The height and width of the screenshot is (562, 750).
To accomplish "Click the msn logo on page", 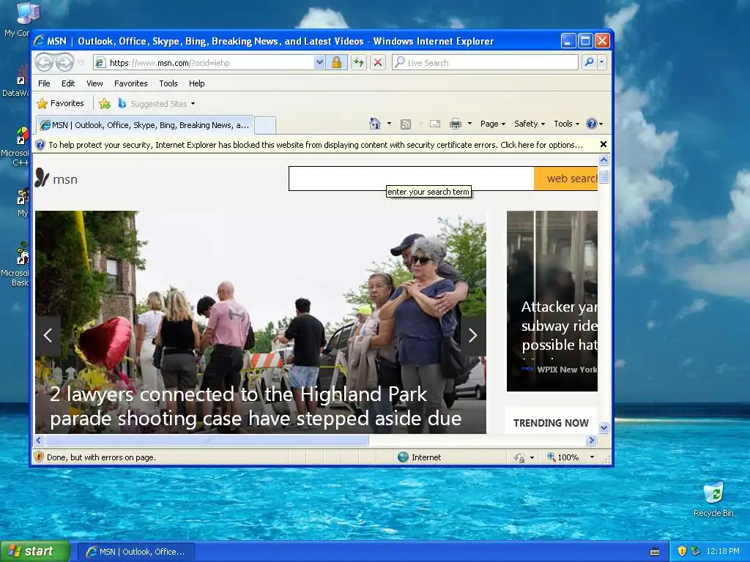I will click(56, 179).
